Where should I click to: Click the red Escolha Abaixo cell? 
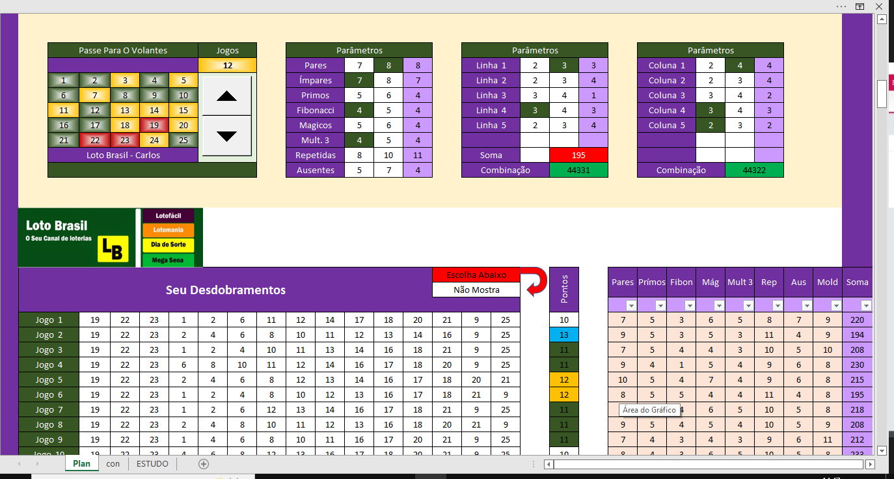476,275
